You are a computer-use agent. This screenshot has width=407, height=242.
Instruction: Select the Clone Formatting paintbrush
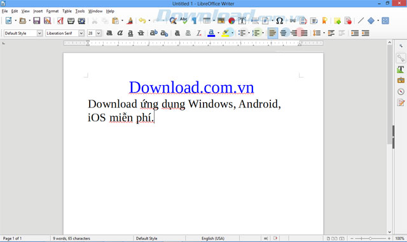(x=130, y=20)
